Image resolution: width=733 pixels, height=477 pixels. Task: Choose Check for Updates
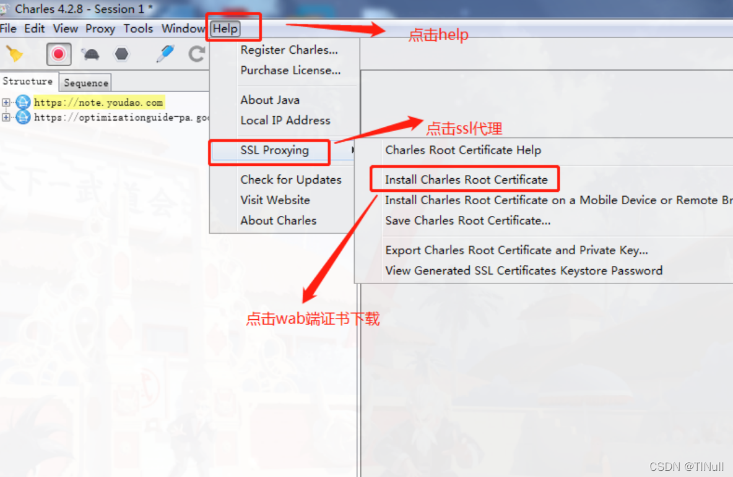click(291, 180)
